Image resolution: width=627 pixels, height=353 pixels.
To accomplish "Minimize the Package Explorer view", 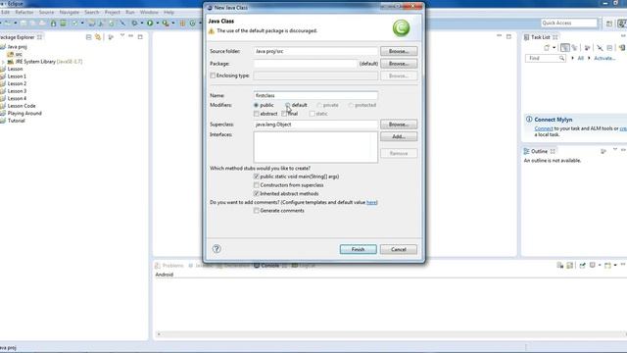I will (130, 36).
